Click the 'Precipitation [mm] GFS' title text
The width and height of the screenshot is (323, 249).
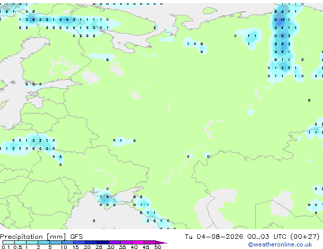[41, 237]
